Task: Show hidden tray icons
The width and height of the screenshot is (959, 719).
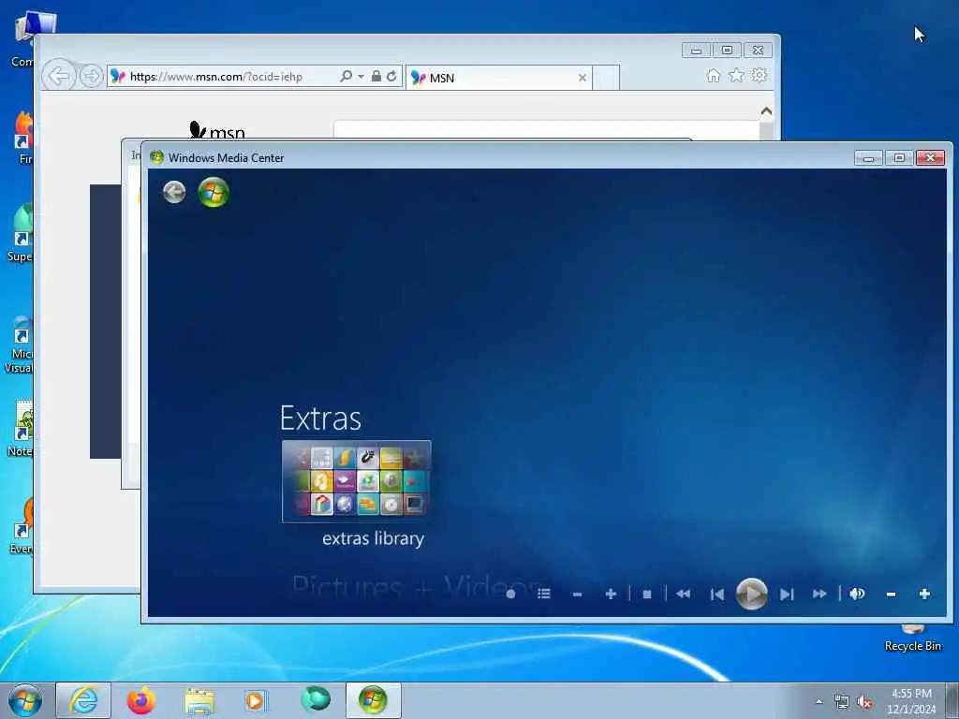Action: click(819, 702)
